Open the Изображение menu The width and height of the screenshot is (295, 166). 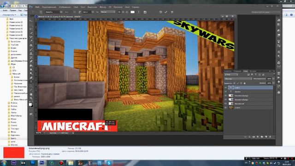point(65,7)
